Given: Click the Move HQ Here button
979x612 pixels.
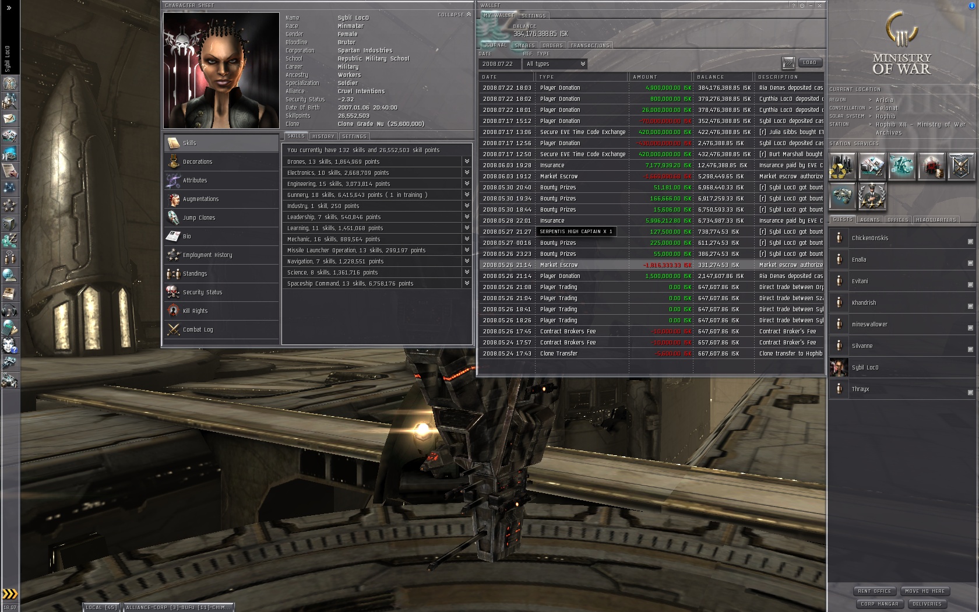Looking at the screenshot, I should click(x=925, y=591).
